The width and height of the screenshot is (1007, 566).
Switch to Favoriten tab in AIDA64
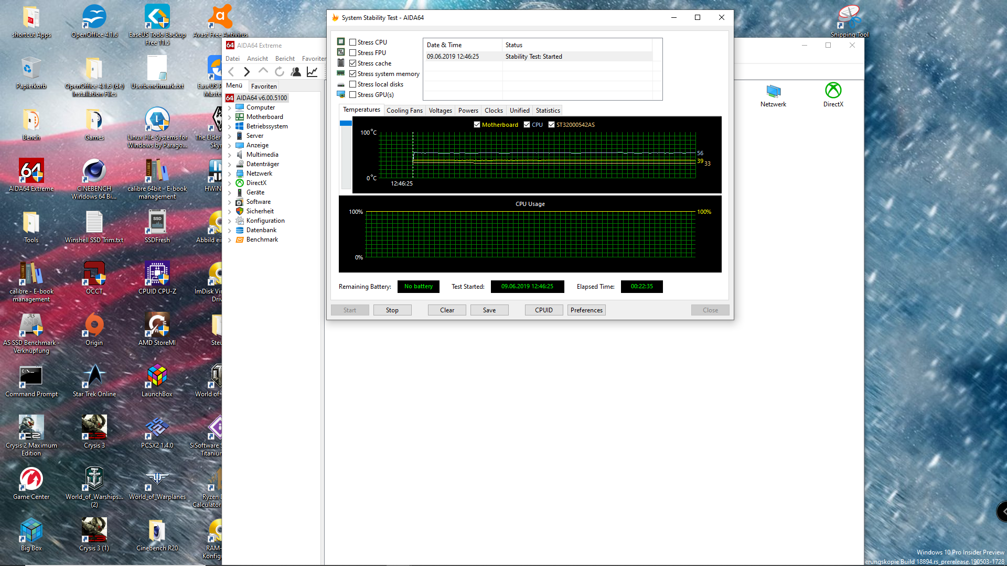coord(264,86)
